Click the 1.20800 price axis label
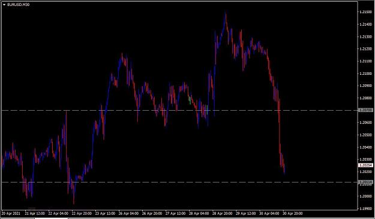 [366, 98]
